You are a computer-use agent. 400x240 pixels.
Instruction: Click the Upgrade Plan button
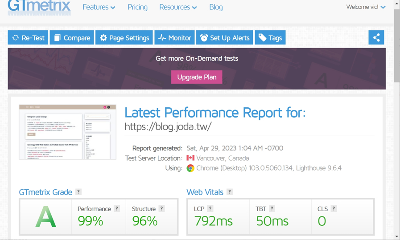tap(197, 77)
